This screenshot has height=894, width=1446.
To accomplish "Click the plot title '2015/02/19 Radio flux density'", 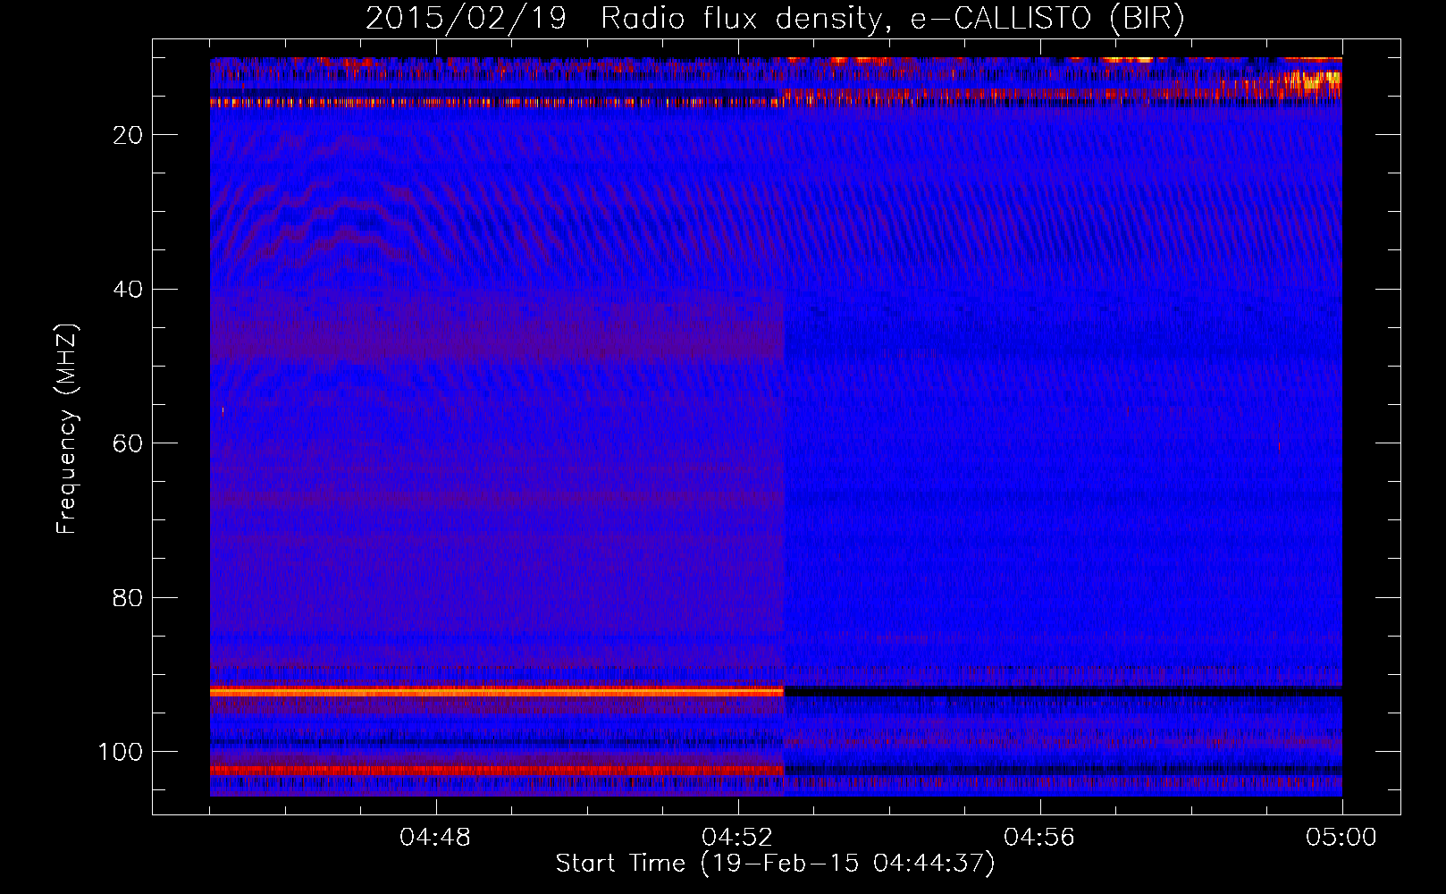I will coord(774,19).
